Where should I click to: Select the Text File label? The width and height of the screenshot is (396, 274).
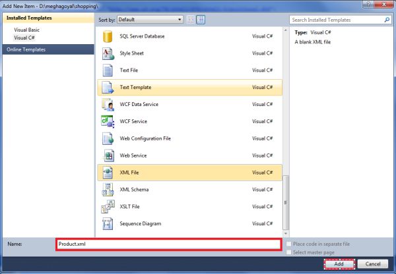[x=129, y=70]
